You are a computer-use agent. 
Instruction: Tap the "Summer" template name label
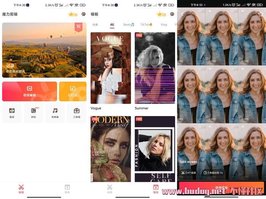tap(141, 108)
